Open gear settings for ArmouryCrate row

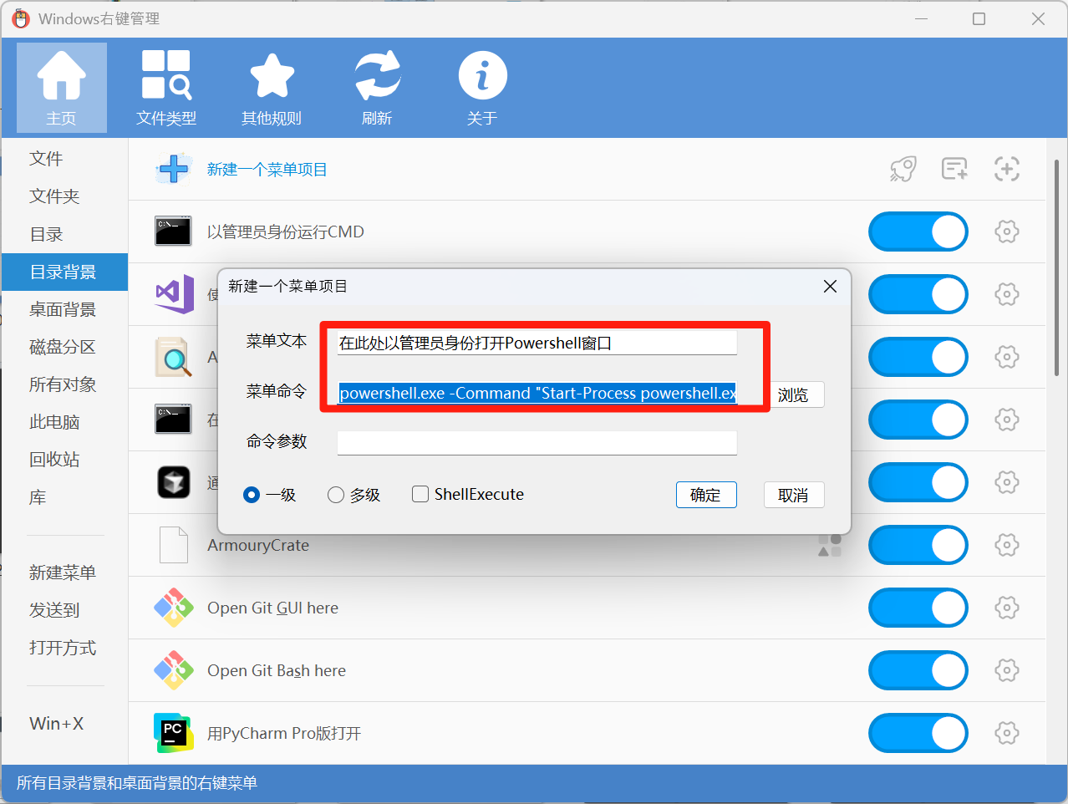pos(1007,545)
